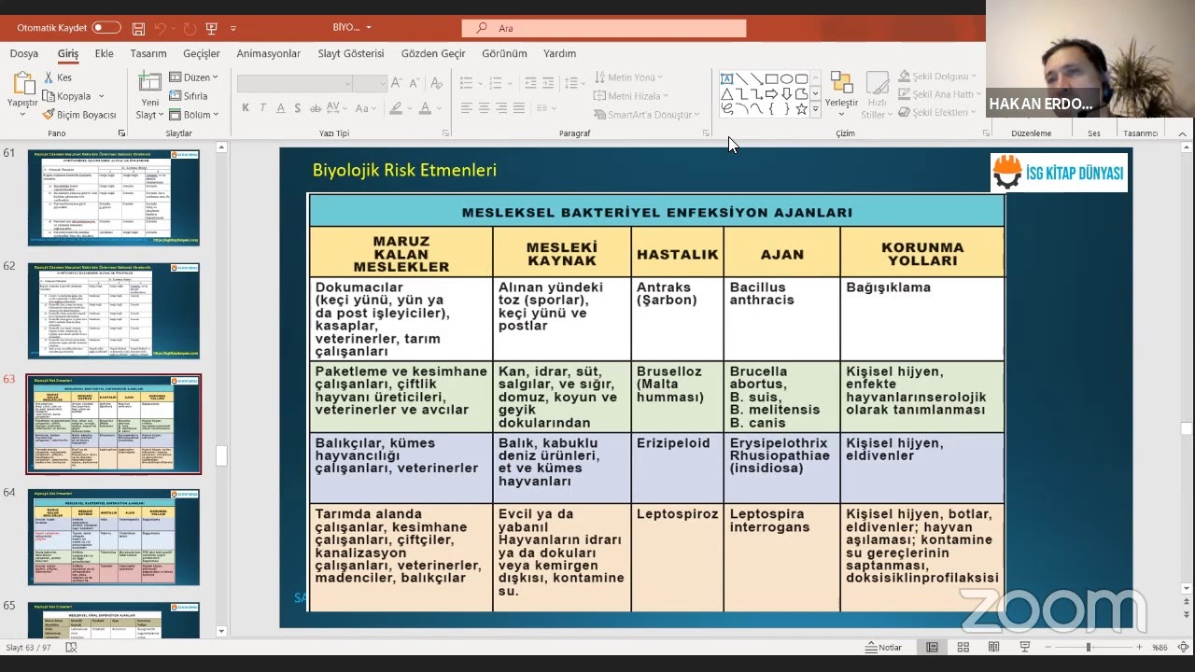The height and width of the screenshot is (672, 1195).
Task: Select the star shape in gallery
Action: pos(801,109)
